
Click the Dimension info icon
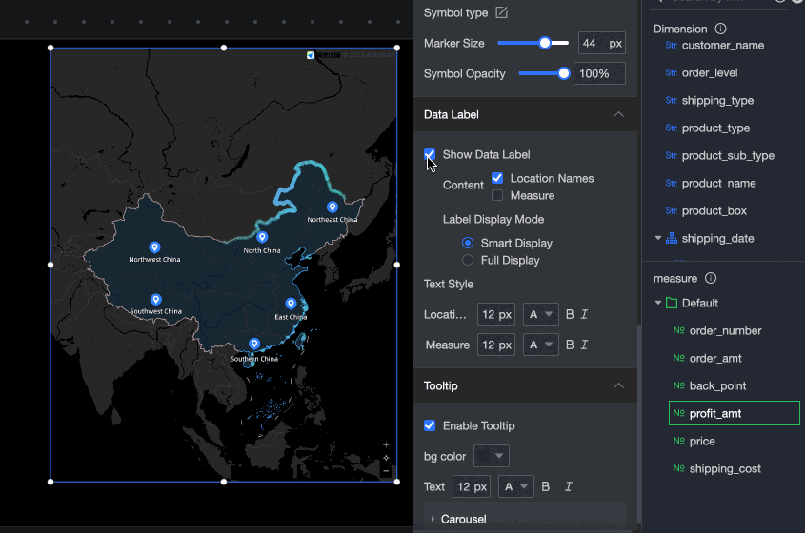pyautogui.click(x=721, y=29)
